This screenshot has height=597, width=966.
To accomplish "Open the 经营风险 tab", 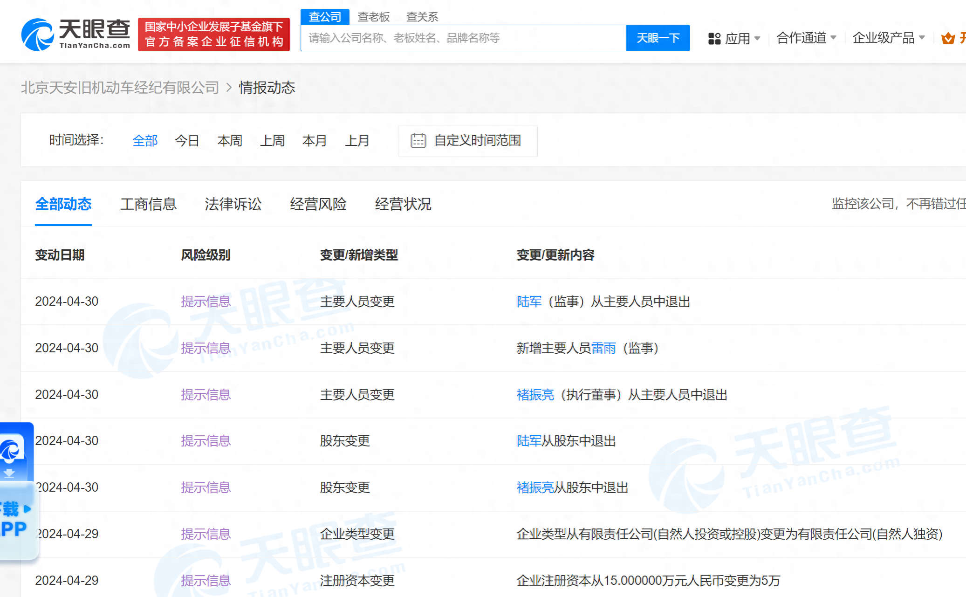I will (318, 204).
